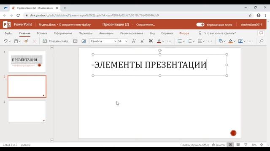270x151 pixels.
Task: Select the Format Painter brush icon
Action: point(26,41)
